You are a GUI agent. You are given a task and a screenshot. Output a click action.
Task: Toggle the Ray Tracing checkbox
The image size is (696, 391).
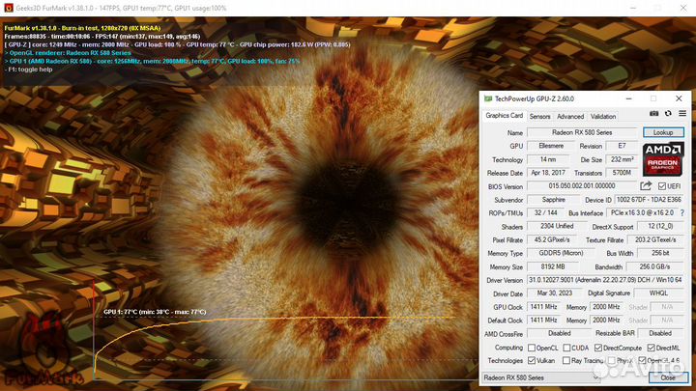566,360
